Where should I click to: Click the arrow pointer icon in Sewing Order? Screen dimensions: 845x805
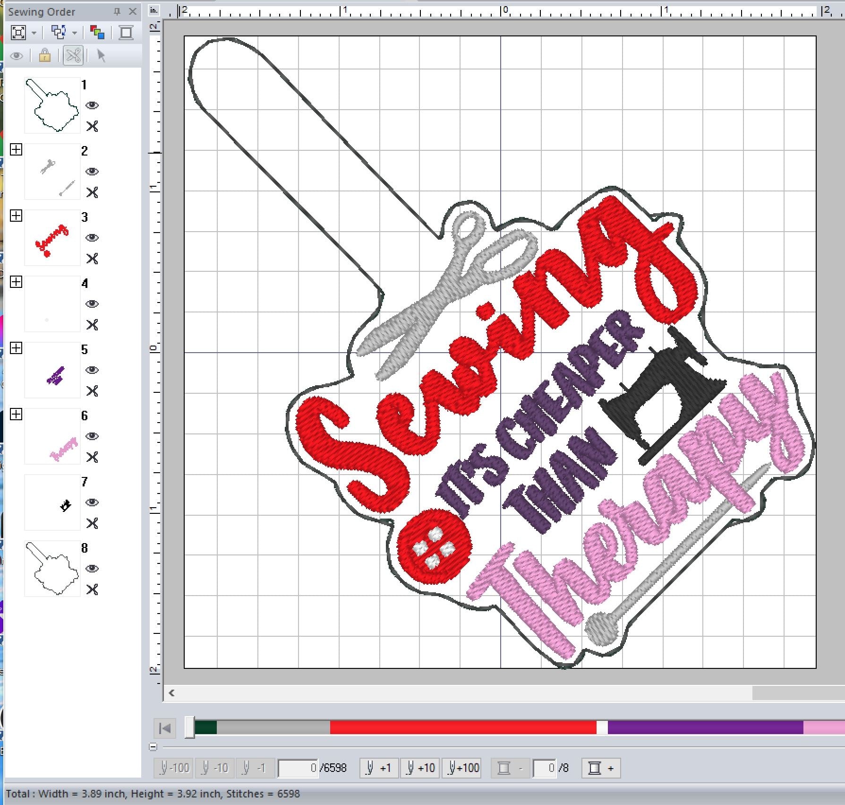[x=101, y=56]
